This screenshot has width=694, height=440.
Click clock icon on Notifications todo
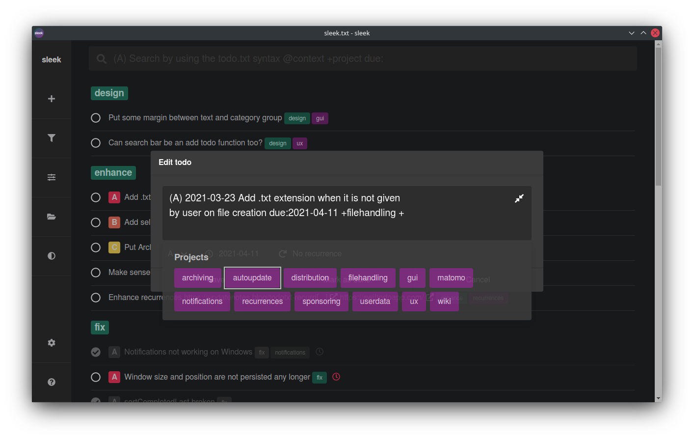pos(320,352)
